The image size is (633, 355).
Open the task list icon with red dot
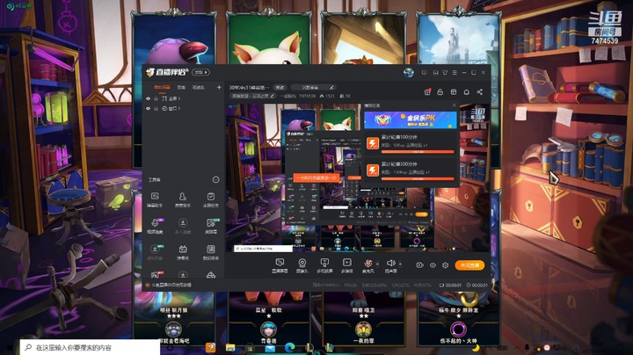pos(427,92)
